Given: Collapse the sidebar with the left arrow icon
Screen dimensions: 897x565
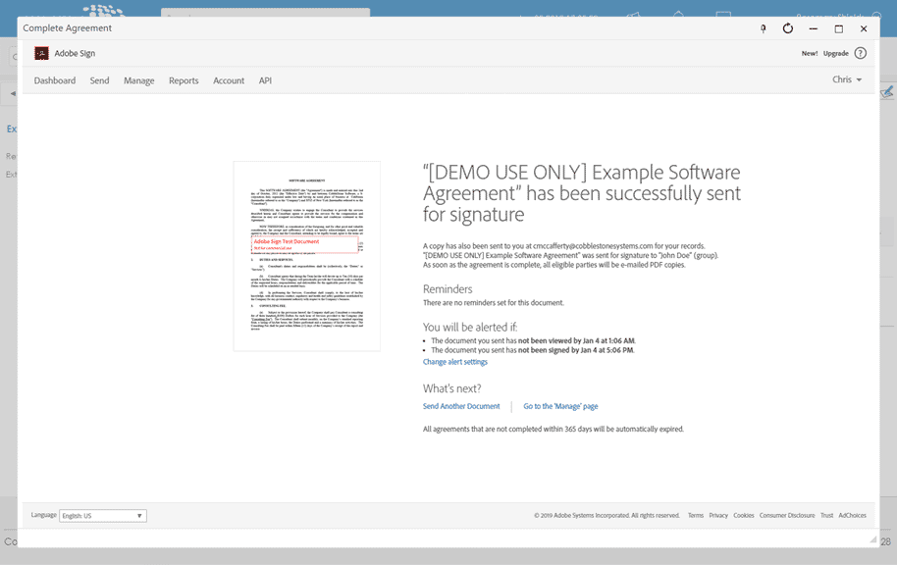Looking at the screenshot, I should [11, 93].
